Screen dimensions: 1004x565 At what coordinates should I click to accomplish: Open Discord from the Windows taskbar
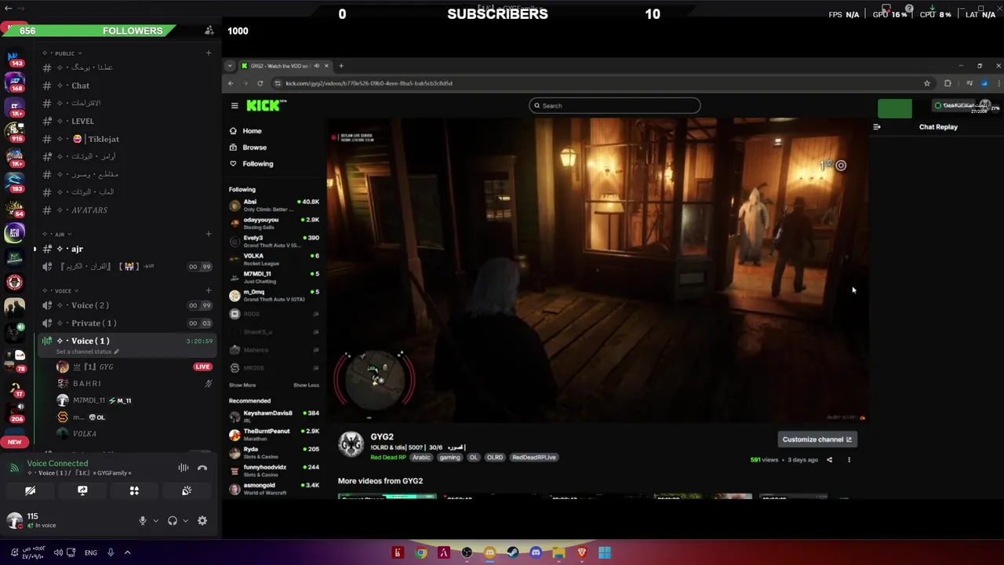point(536,552)
